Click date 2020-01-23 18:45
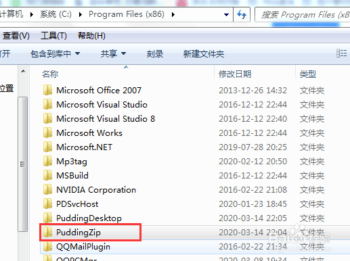 (x=253, y=204)
